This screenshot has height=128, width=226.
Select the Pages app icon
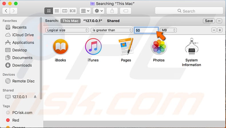click(126, 47)
